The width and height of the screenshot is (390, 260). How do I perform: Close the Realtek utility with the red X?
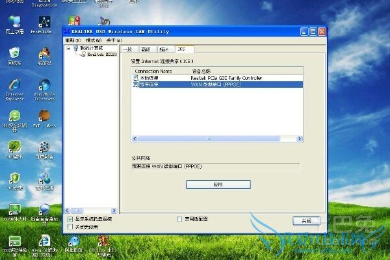click(x=322, y=32)
